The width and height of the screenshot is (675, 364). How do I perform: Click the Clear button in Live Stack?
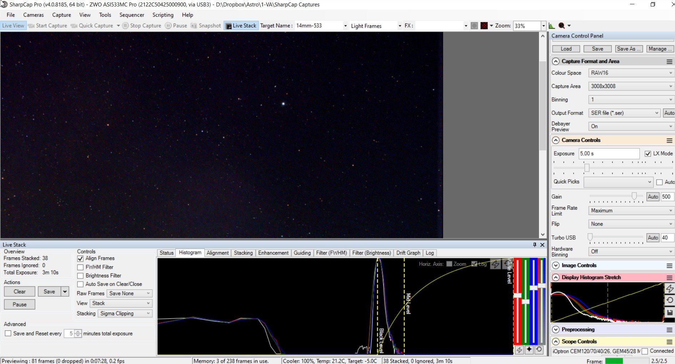coord(20,292)
